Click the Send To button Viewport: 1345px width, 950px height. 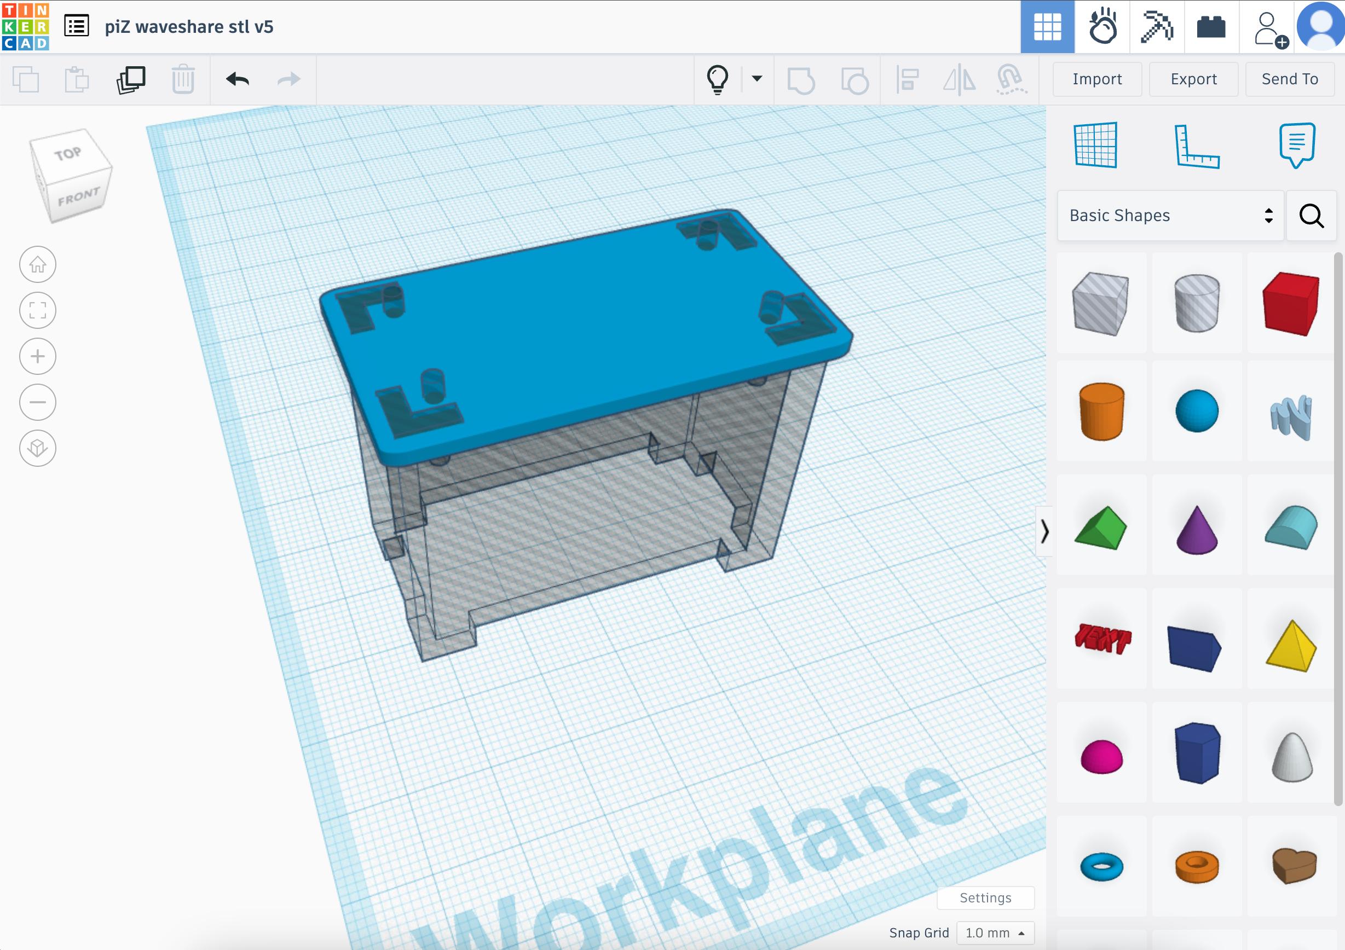point(1290,79)
